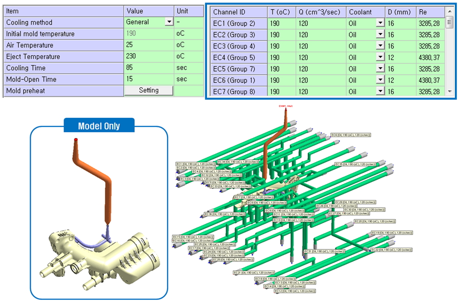Click the EC19 channel label in 3D view
Viewport: 459px width, 303px height.
tap(392, 233)
